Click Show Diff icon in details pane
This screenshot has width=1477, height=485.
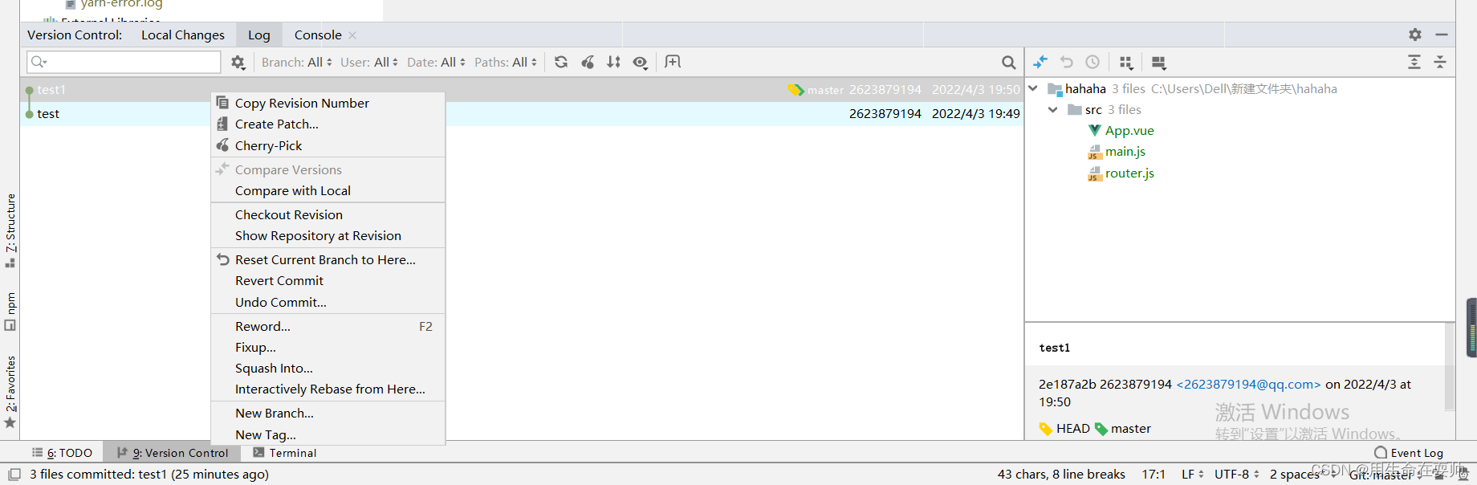pos(1040,62)
